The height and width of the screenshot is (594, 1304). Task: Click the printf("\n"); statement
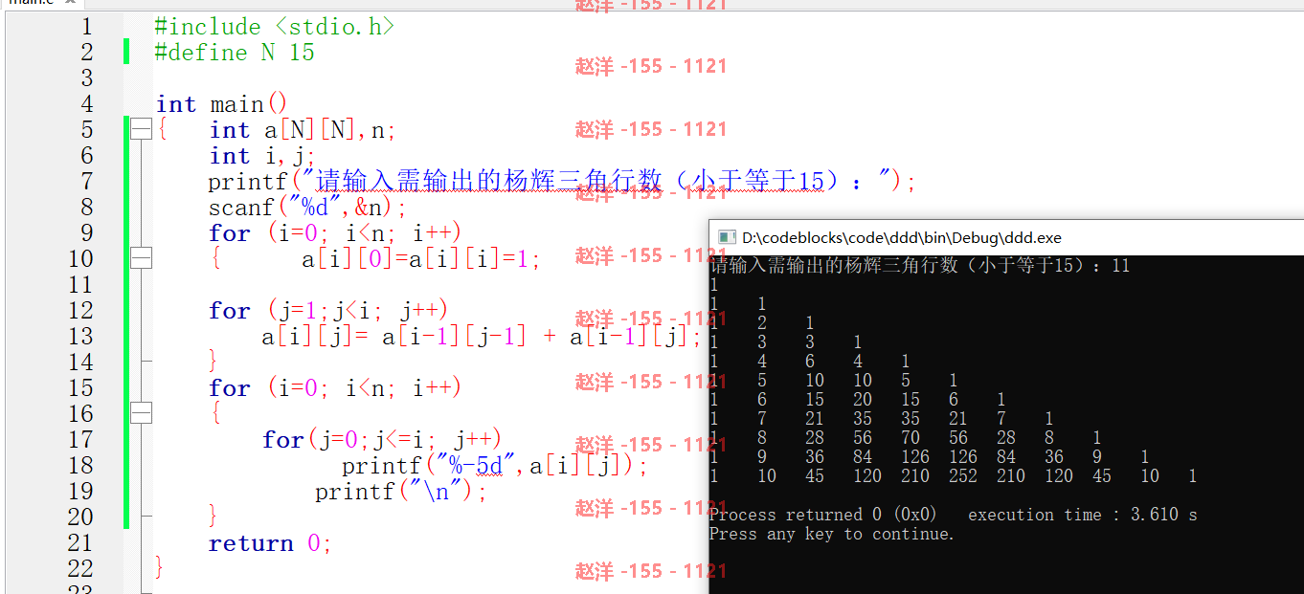pos(402,492)
